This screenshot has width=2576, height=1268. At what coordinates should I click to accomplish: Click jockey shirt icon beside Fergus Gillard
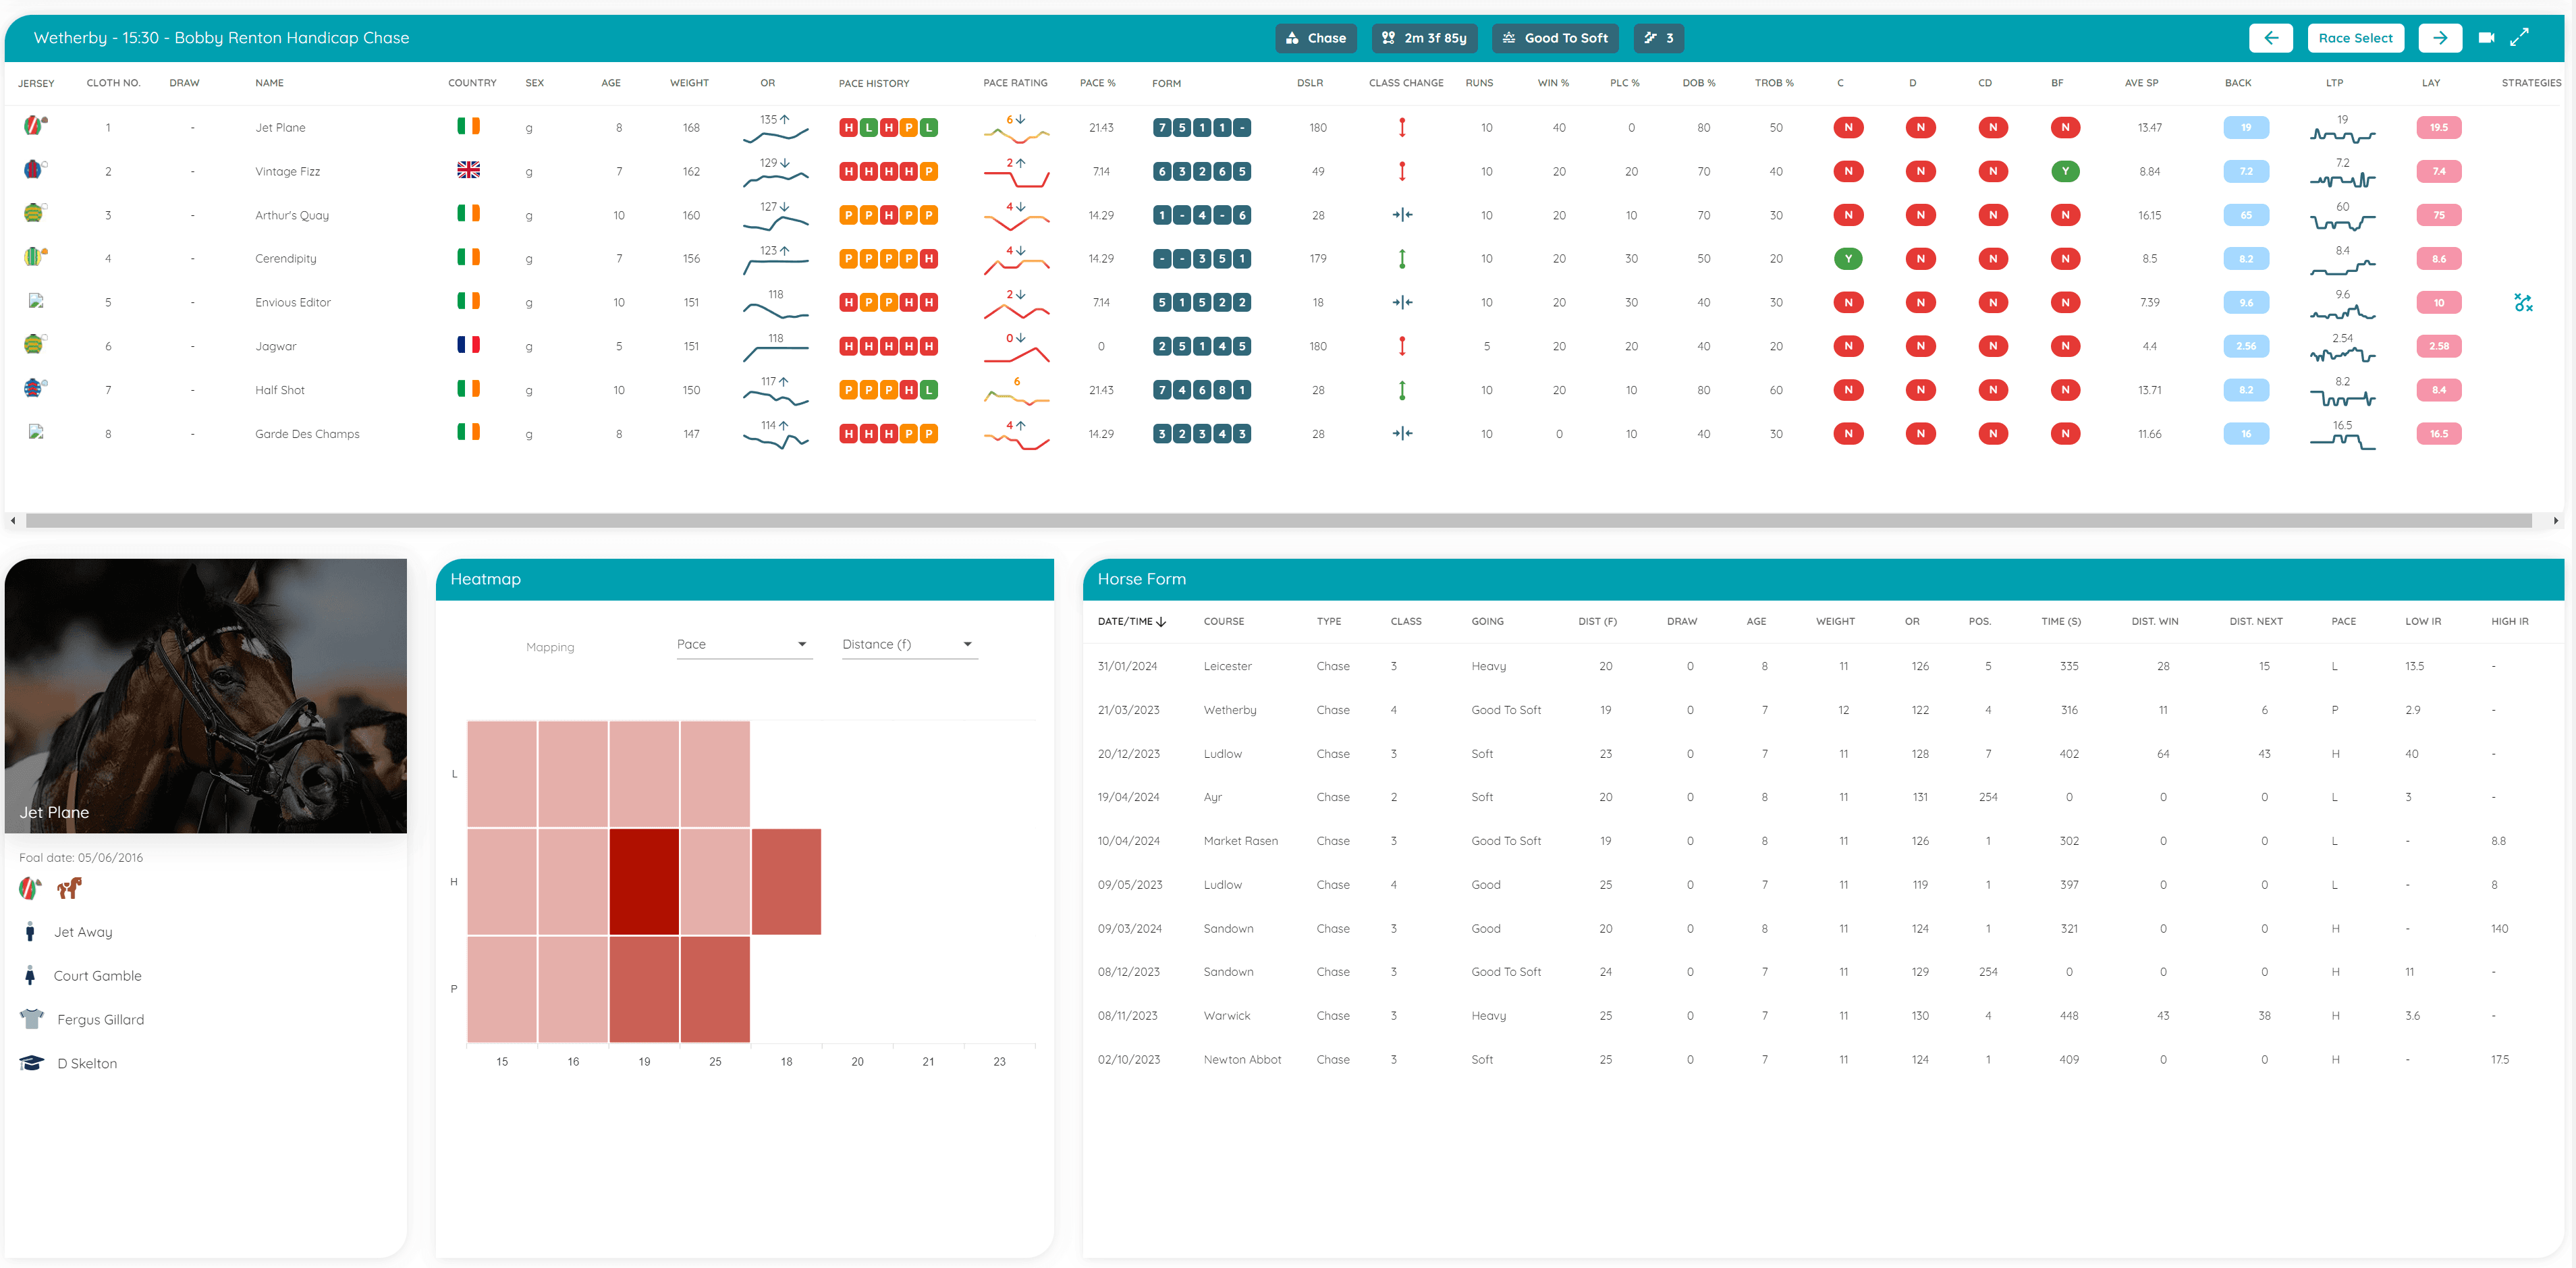[x=32, y=1019]
